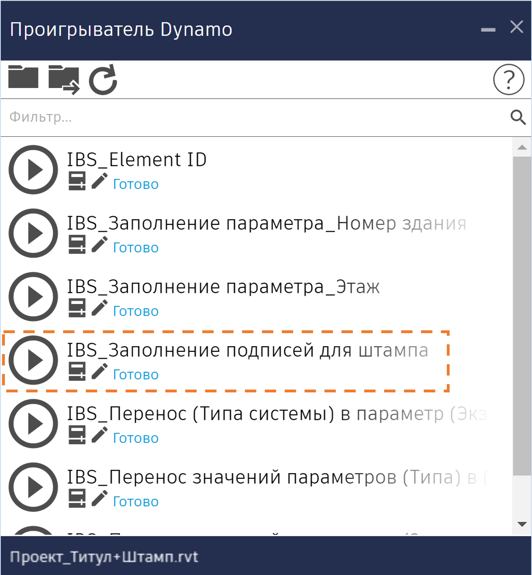This screenshot has width=532, height=575.
Task: Run IBS_Заполнение параметра_Этаж script
Action: 34,297
